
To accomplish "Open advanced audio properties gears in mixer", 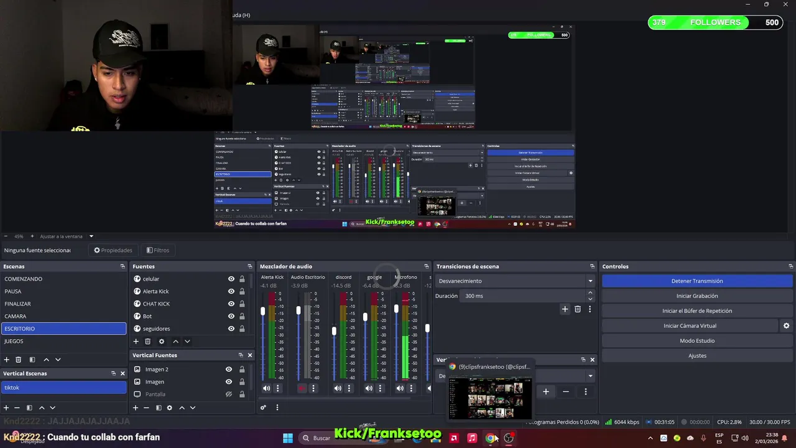I will (x=264, y=408).
